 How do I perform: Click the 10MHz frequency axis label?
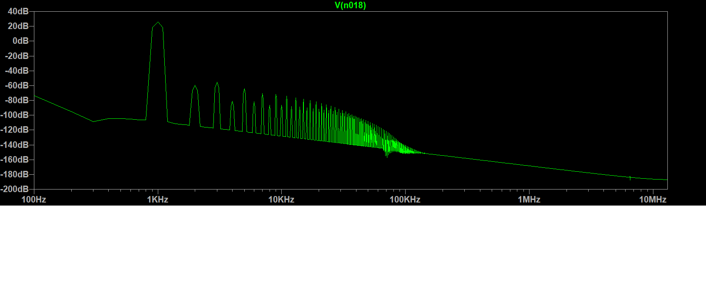pyautogui.click(x=653, y=199)
